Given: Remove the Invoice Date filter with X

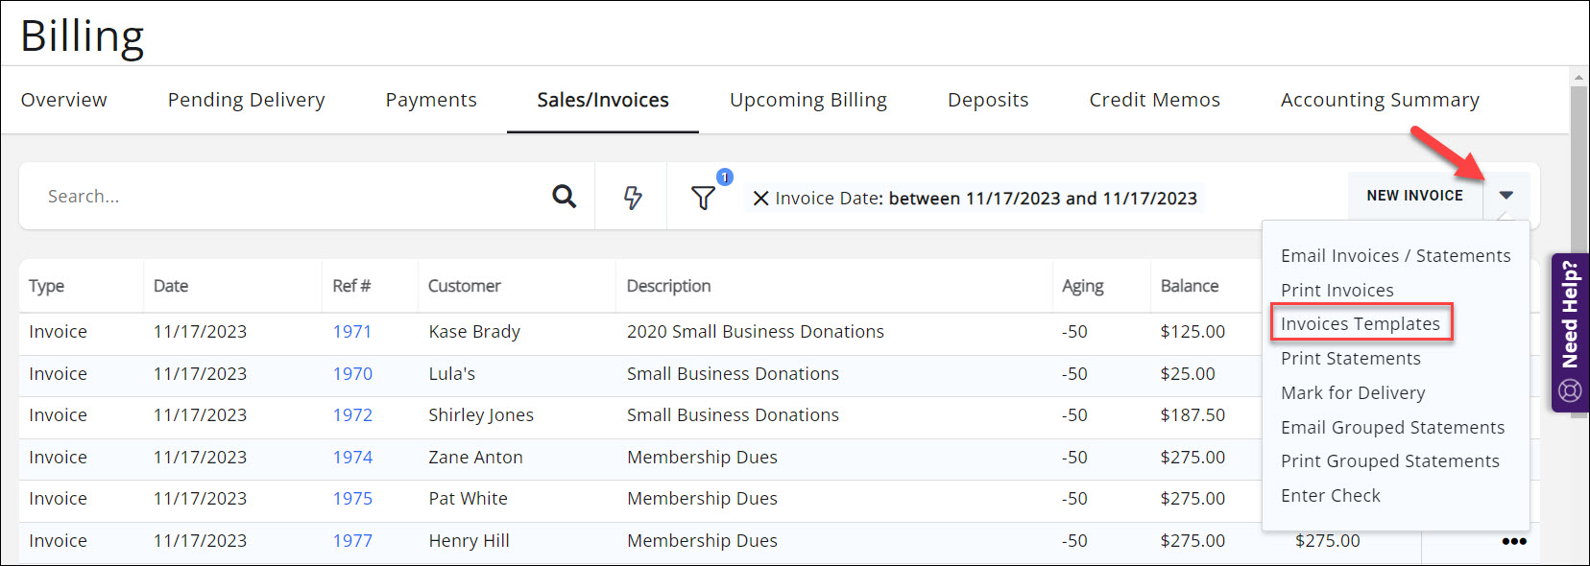Looking at the screenshot, I should point(760,199).
